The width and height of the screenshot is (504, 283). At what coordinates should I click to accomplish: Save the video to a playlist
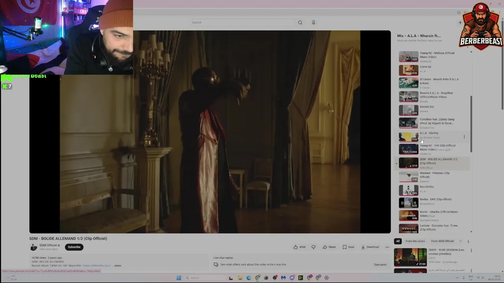pyautogui.click(x=348, y=247)
